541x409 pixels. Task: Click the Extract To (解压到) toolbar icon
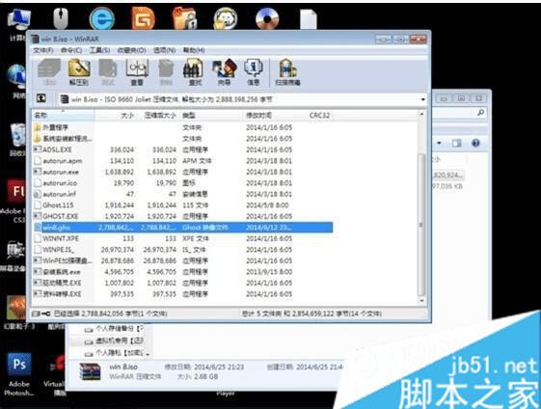click(79, 71)
